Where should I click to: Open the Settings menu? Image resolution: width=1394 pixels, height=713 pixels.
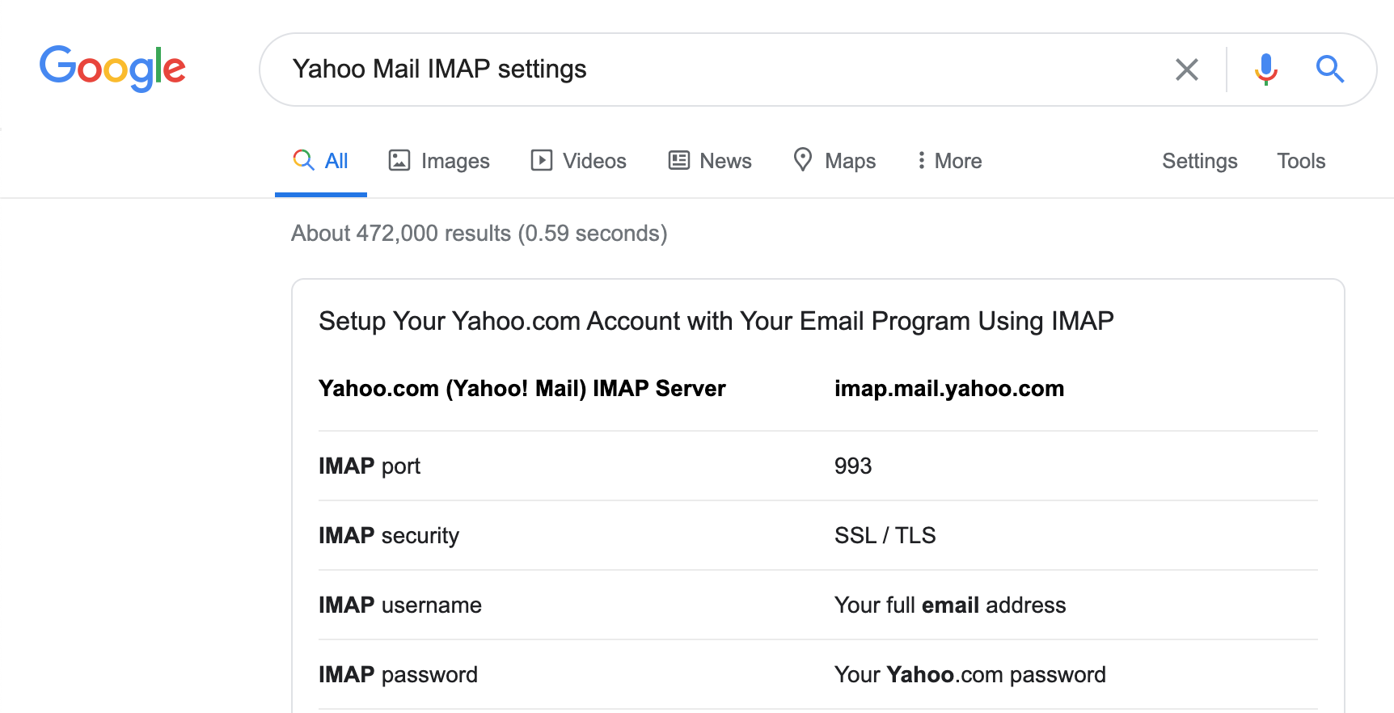[x=1199, y=161]
